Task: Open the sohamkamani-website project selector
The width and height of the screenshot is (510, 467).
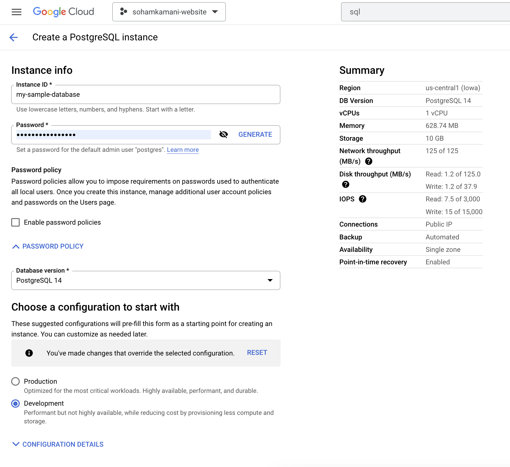Action: (169, 12)
